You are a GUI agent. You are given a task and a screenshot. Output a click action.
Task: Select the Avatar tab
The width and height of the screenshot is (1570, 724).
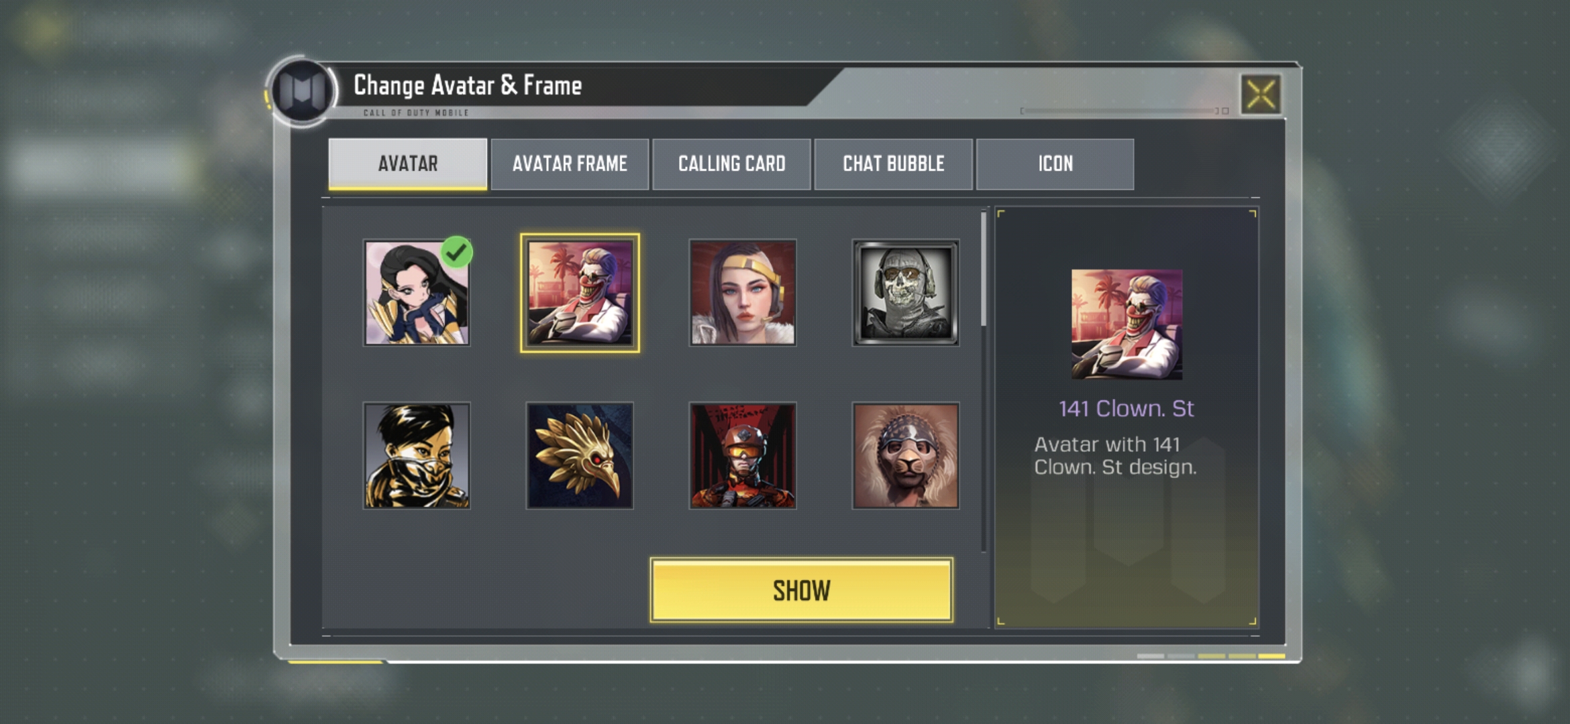coord(408,164)
